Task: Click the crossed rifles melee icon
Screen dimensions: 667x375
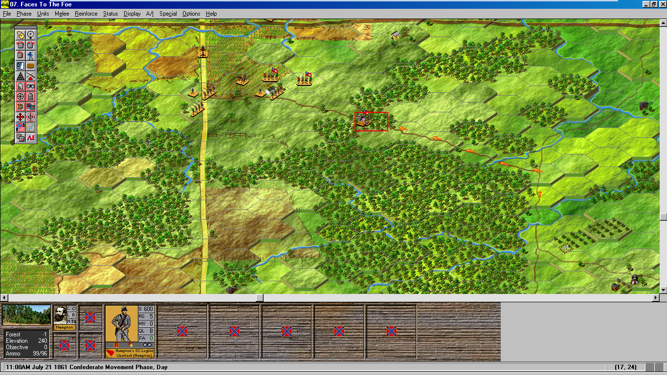Action: pyautogui.click(x=30, y=76)
